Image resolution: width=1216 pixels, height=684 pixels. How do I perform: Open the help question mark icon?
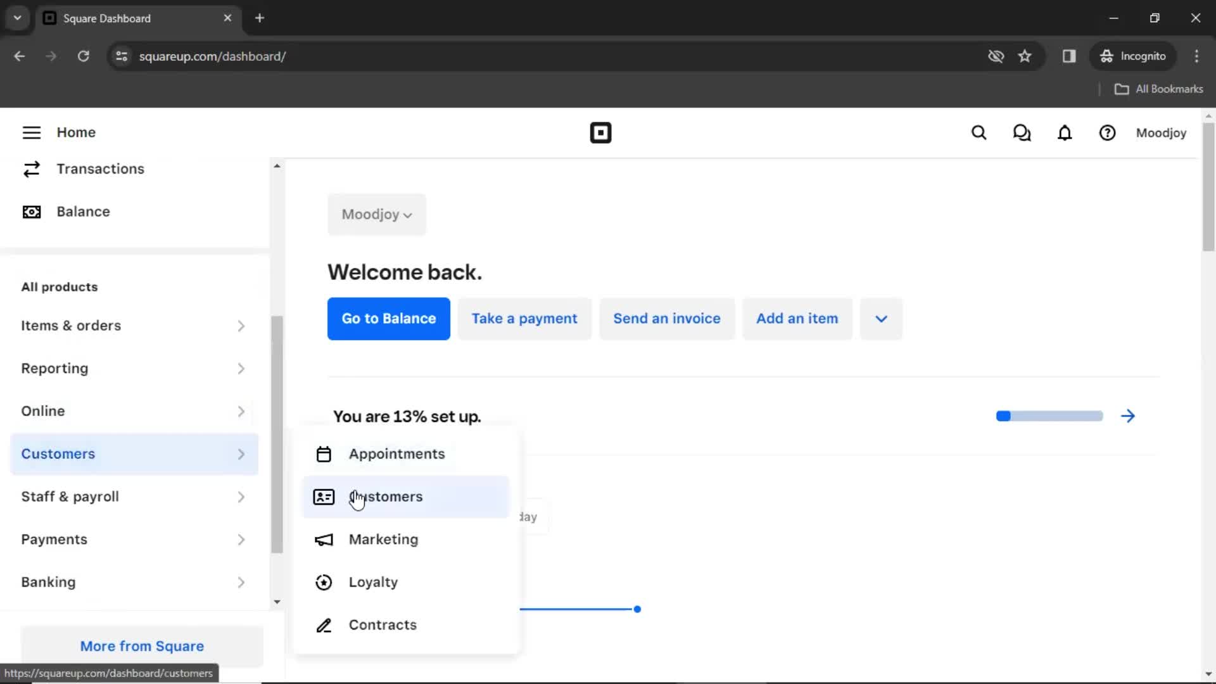pos(1107,133)
